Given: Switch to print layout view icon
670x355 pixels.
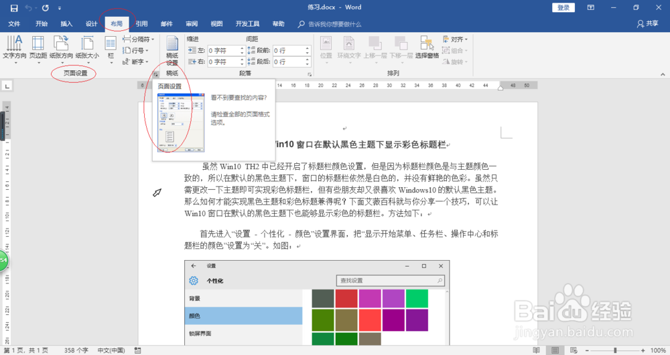Looking at the screenshot, I should 555,350.
